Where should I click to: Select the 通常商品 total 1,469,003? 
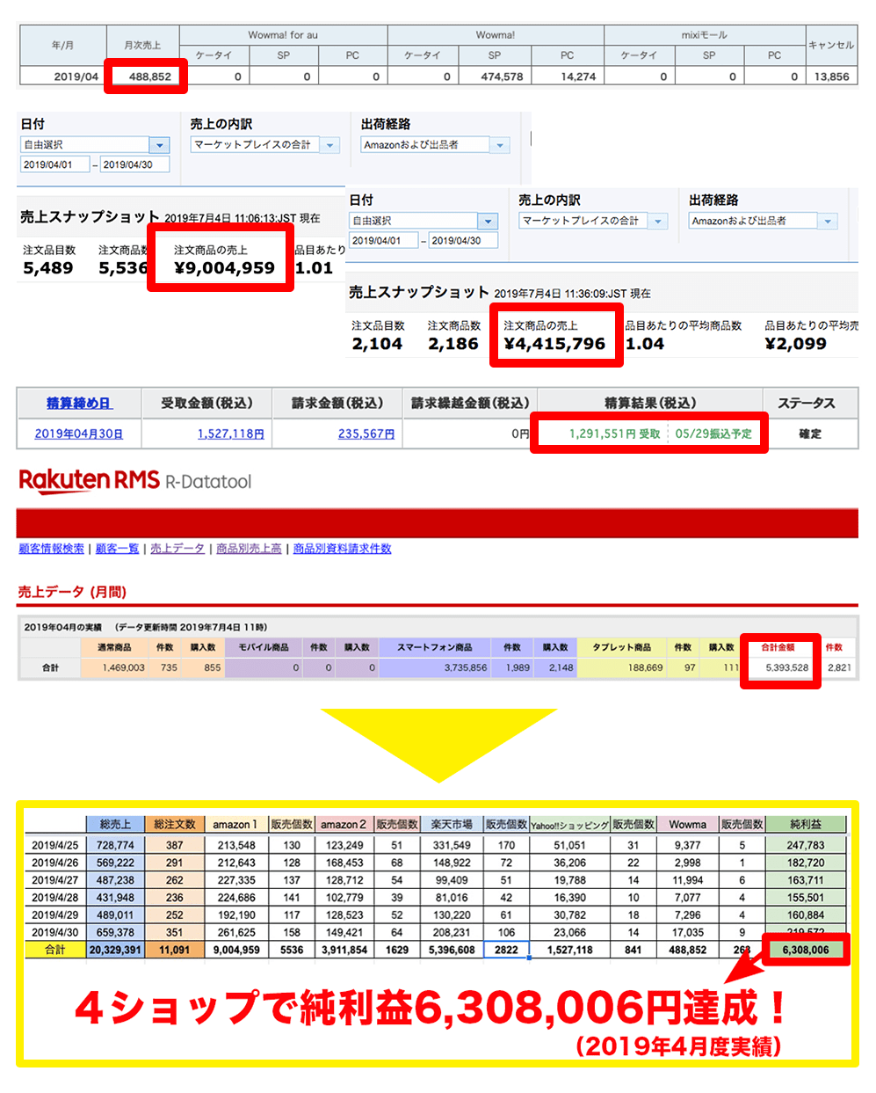click(x=124, y=667)
